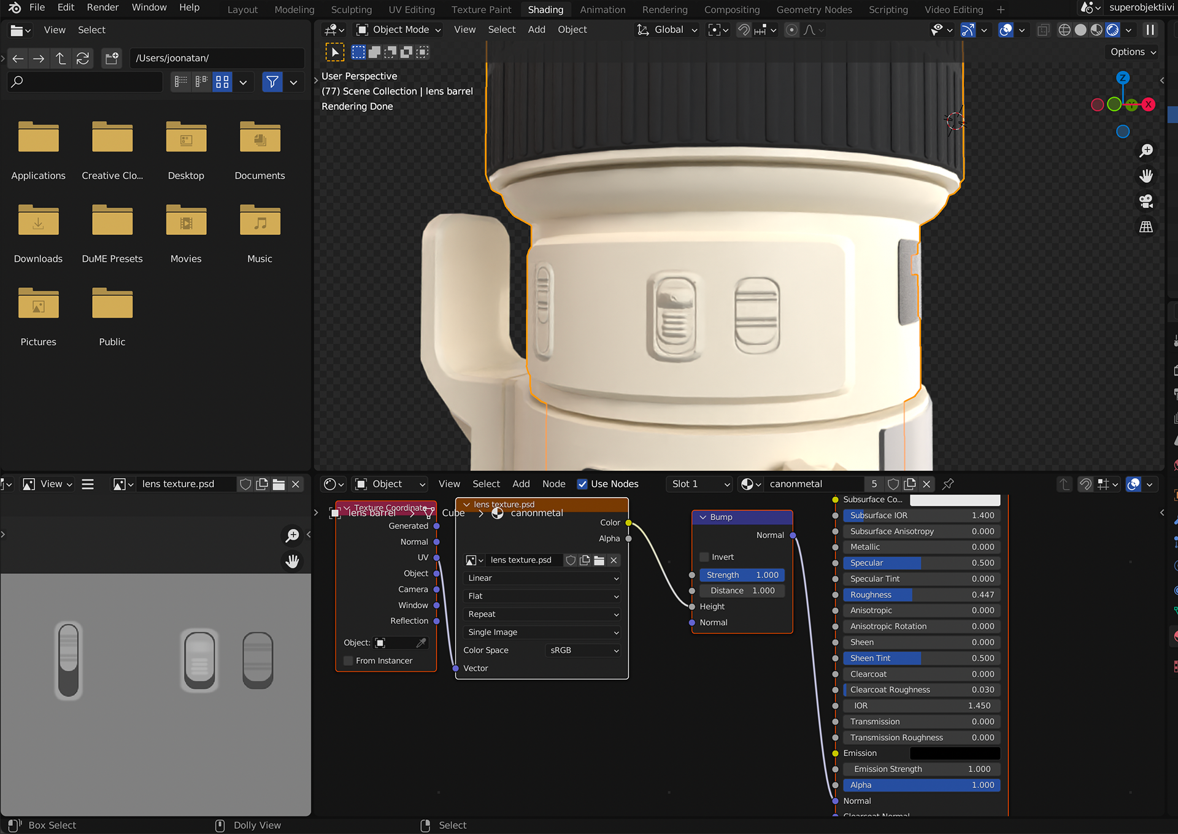
Task: Switch to the UV Editing workspace tab
Action: tap(412, 10)
